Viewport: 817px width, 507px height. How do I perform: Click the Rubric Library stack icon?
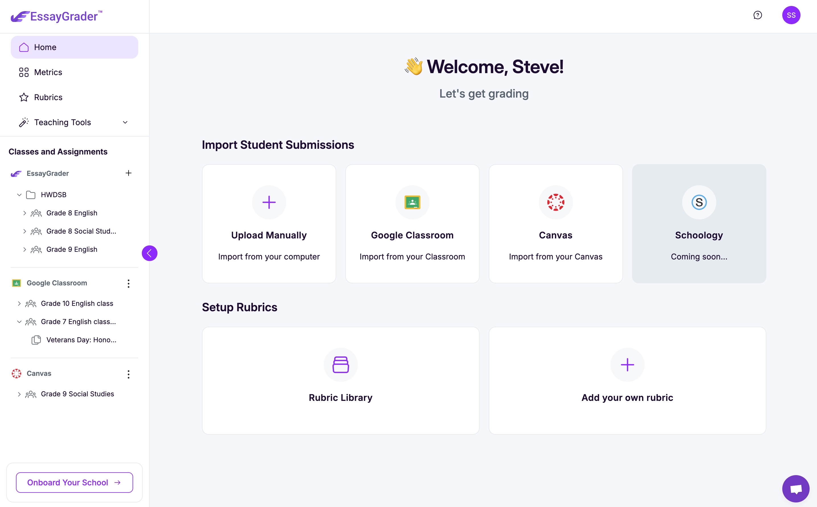click(x=341, y=364)
